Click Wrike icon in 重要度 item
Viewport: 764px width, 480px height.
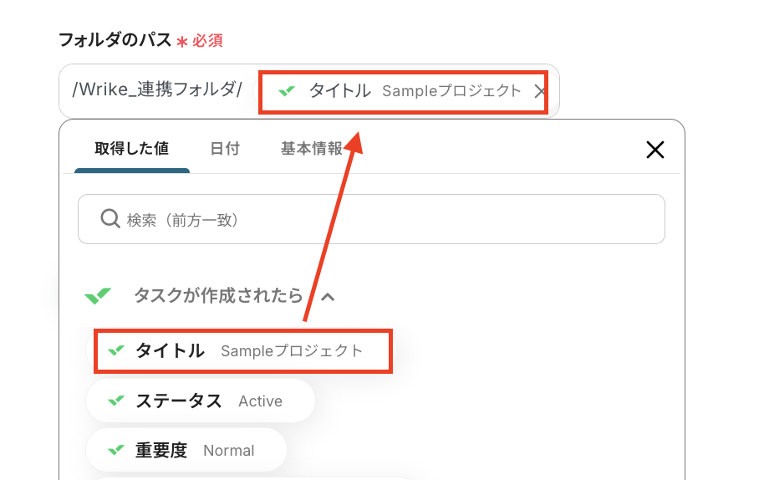pyautogui.click(x=116, y=450)
